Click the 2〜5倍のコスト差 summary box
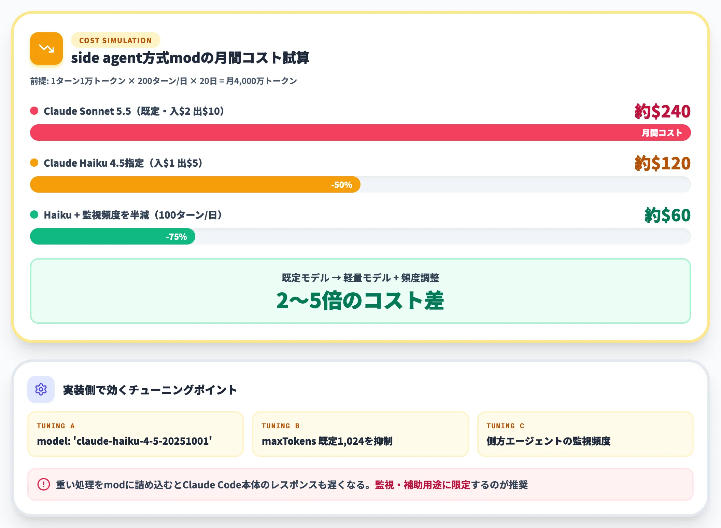 point(360,291)
